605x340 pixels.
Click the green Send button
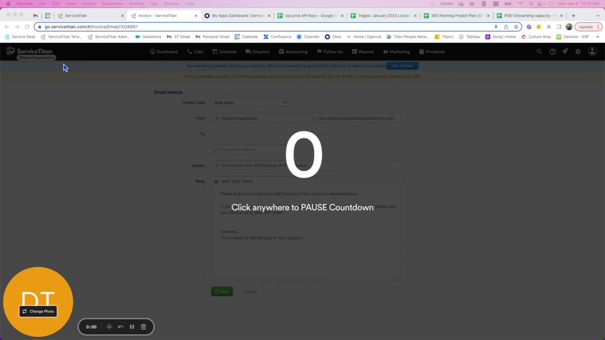click(222, 291)
